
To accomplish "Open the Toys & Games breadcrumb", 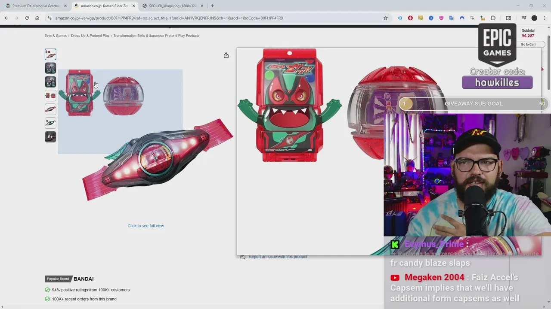I will click(x=56, y=36).
